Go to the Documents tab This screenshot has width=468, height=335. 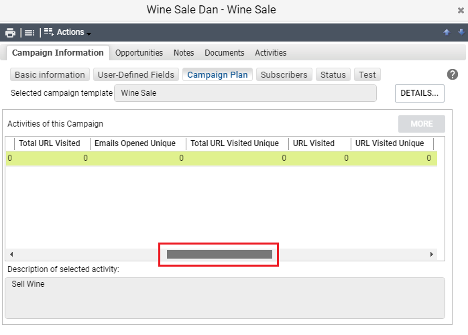[224, 53]
